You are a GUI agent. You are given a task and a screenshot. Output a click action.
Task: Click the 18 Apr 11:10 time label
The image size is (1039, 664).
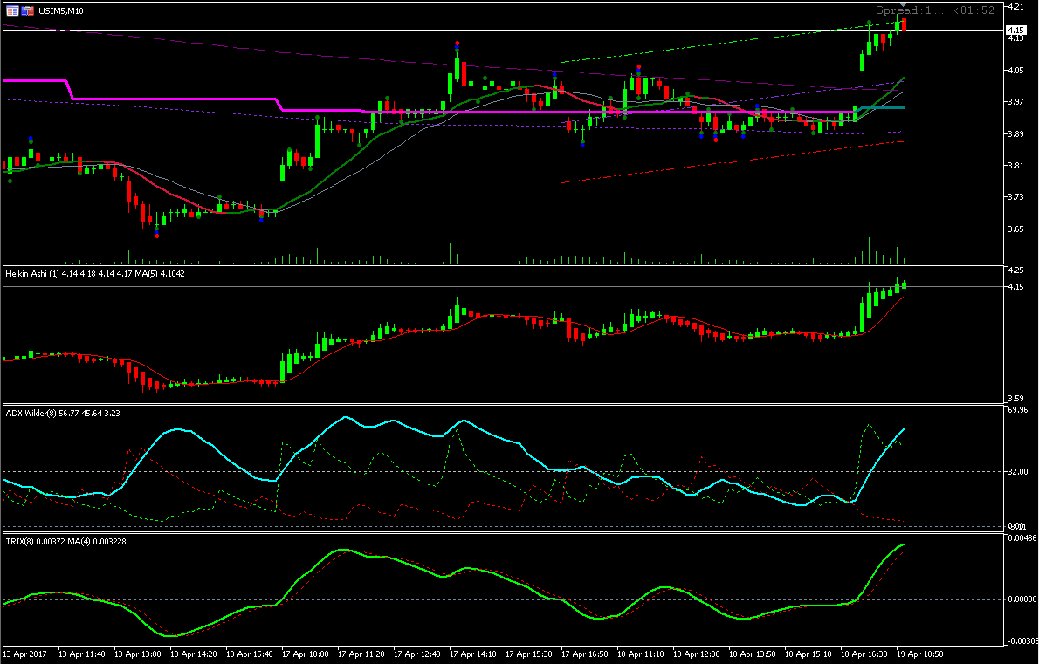click(640, 654)
